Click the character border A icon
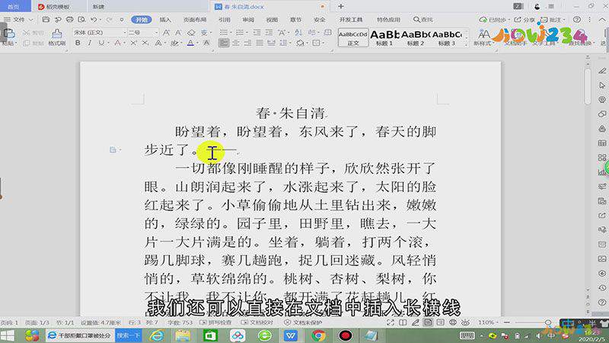The image size is (609, 343). (x=206, y=43)
